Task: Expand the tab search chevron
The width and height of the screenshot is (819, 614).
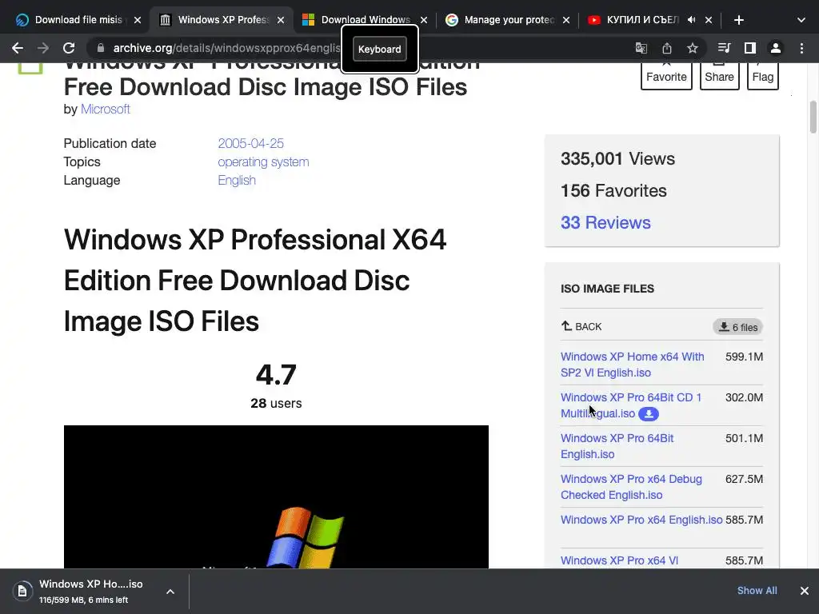Action: pos(801,20)
